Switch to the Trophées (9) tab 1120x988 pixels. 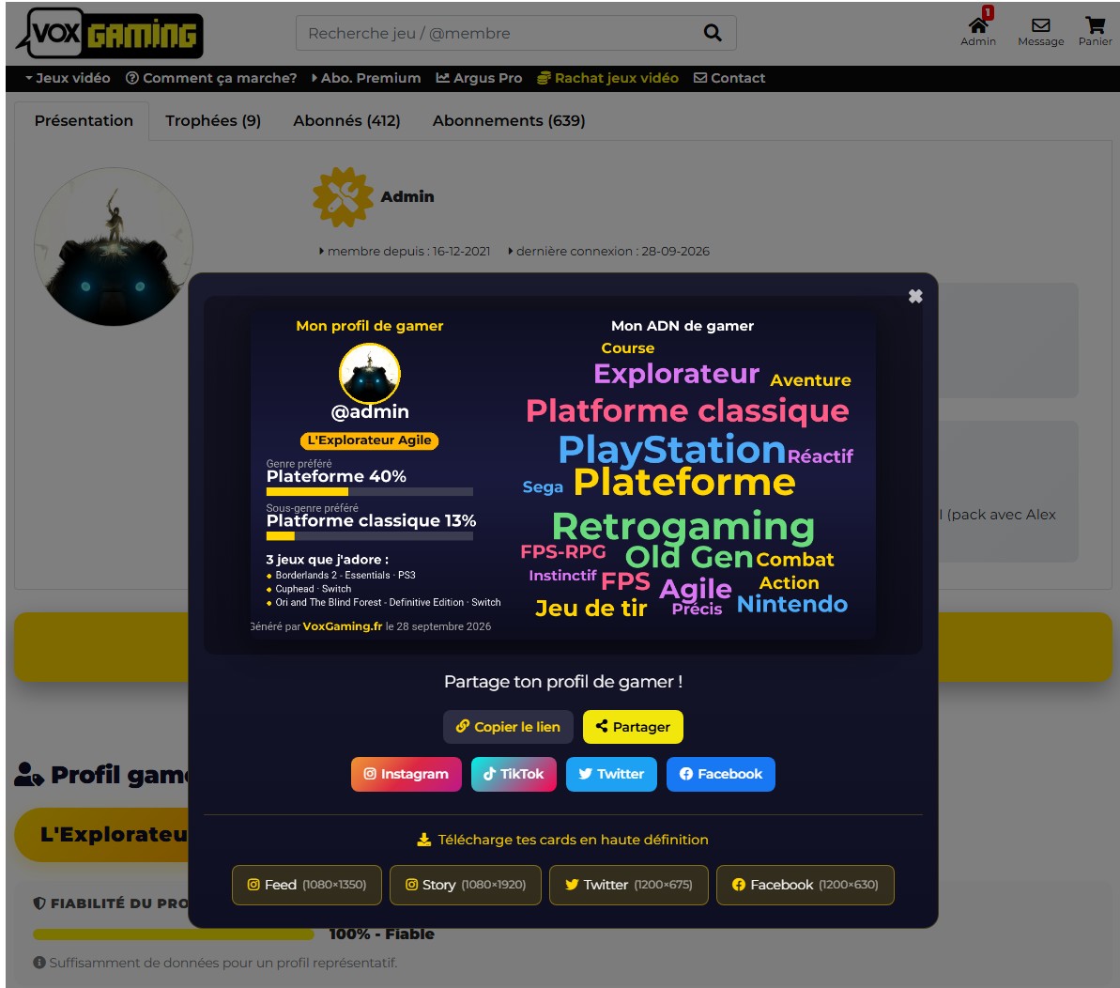213,121
